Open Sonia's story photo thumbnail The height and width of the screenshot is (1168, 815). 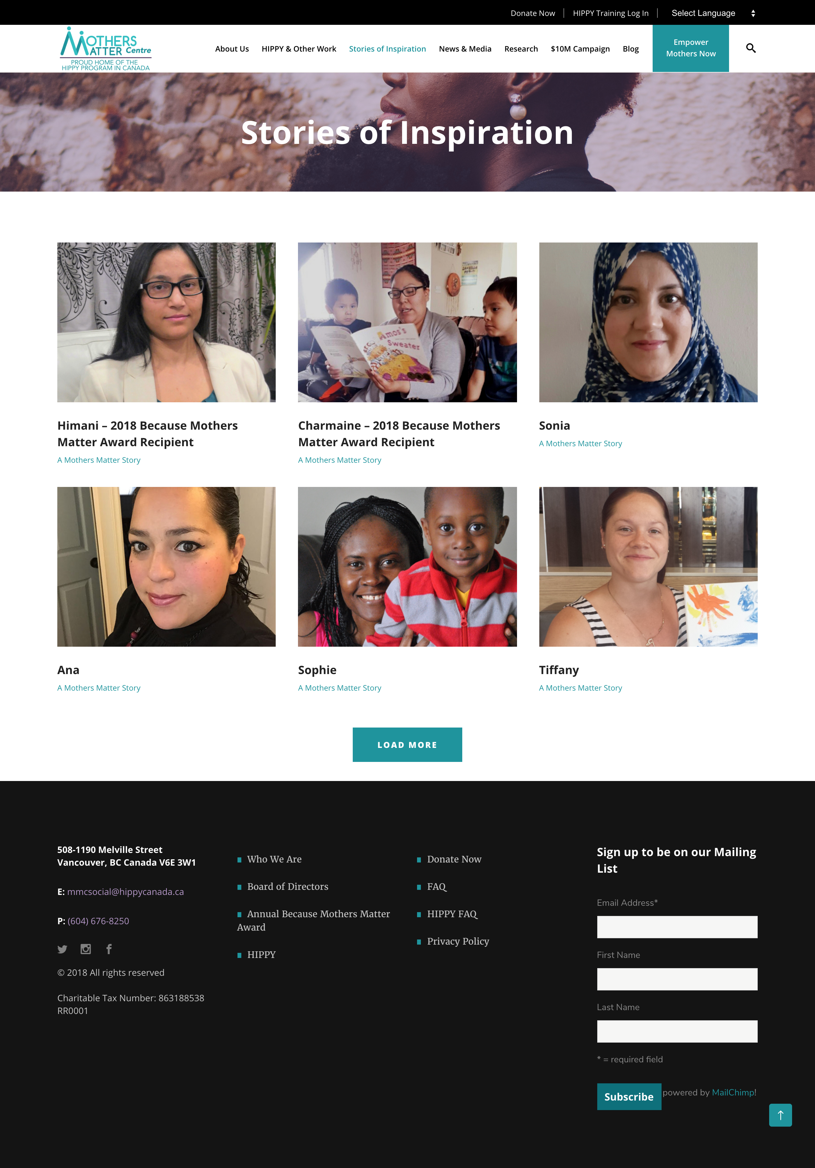648,322
